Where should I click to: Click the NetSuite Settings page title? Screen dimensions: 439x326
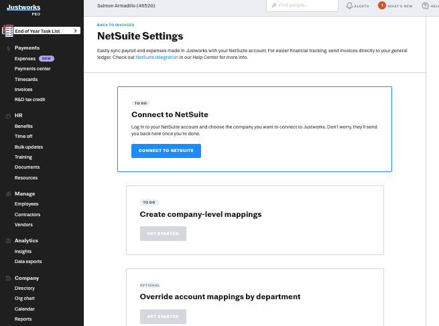(140, 36)
